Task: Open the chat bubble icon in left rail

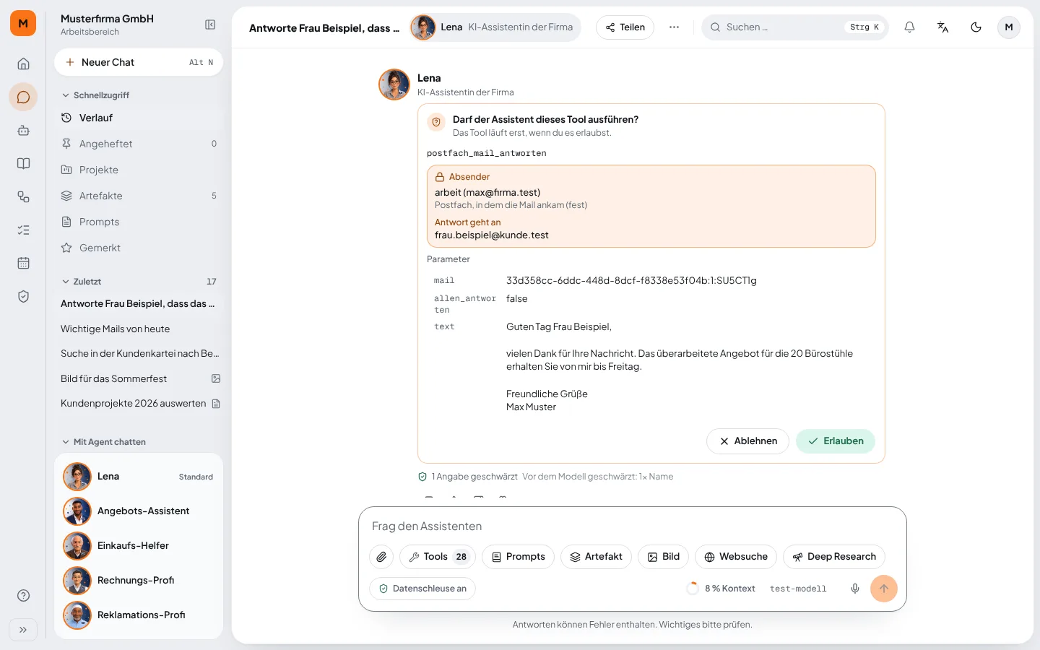Action: [x=23, y=97]
